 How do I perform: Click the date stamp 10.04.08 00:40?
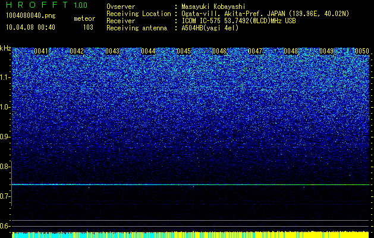30,27
